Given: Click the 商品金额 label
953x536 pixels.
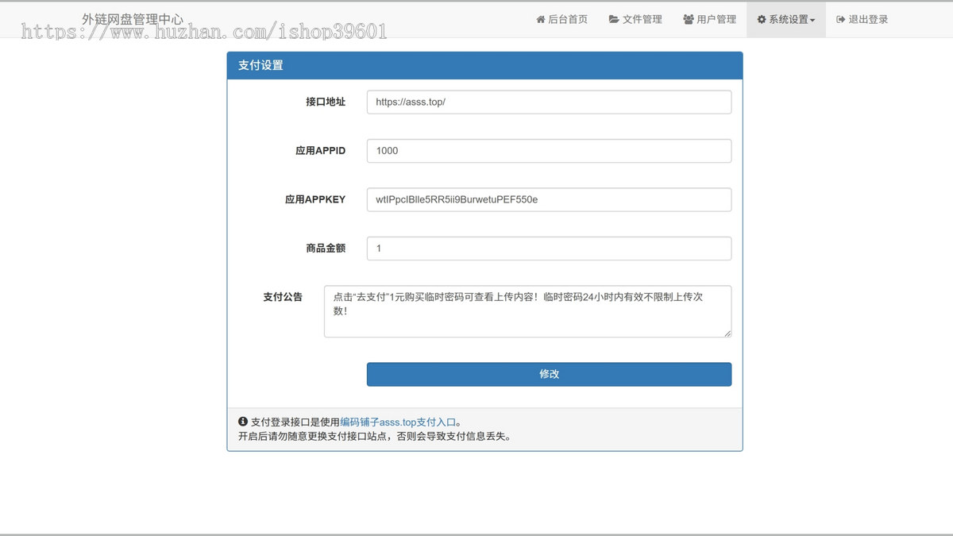Looking at the screenshot, I should click(x=326, y=248).
